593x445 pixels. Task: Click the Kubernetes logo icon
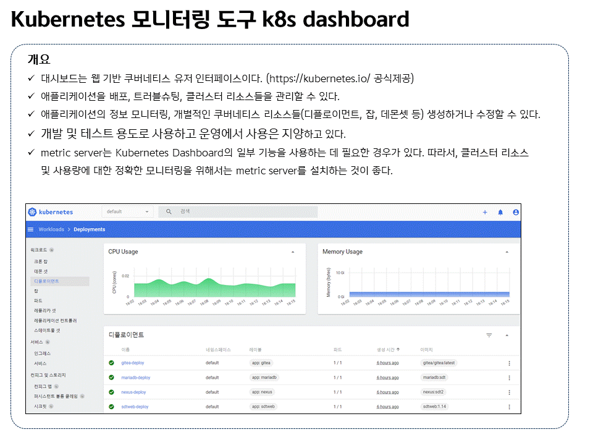point(33,212)
